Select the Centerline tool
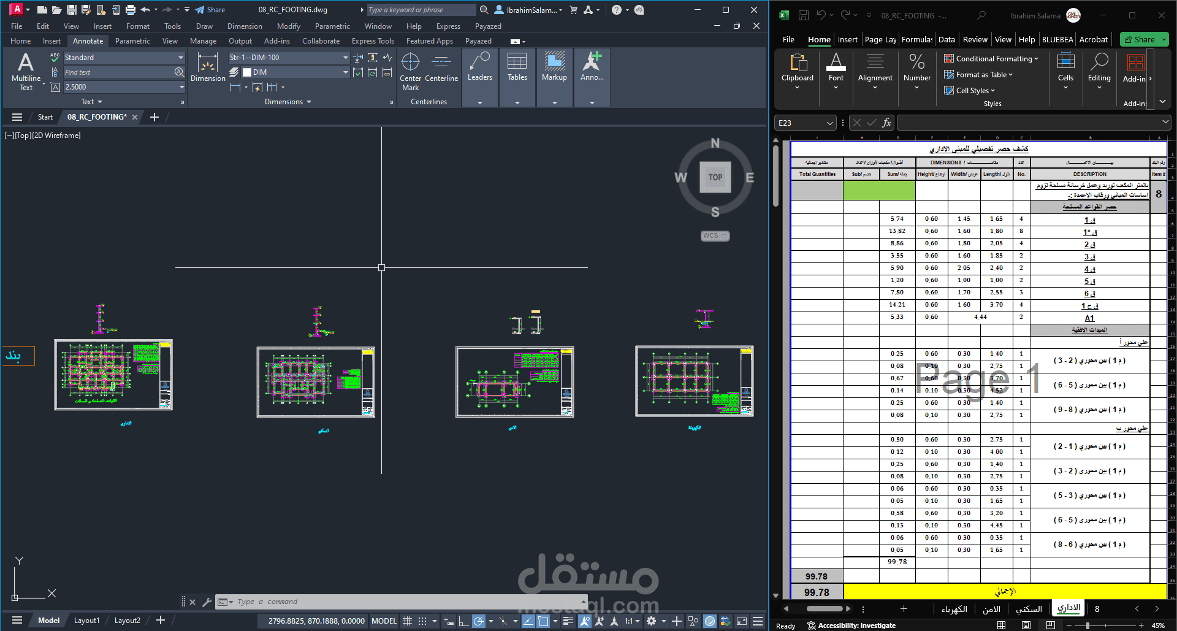This screenshot has width=1177, height=631. [441, 67]
